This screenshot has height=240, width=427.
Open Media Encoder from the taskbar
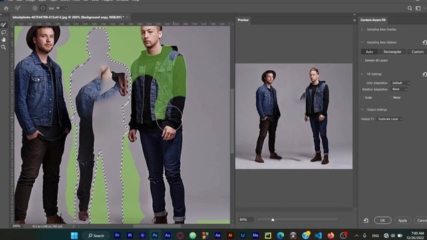click(x=255, y=235)
